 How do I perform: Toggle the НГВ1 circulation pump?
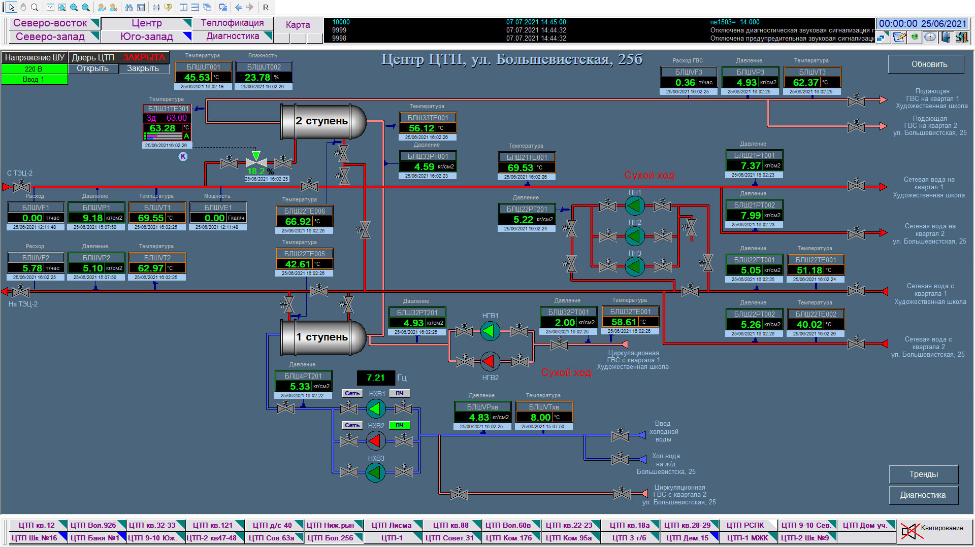click(490, 331)
